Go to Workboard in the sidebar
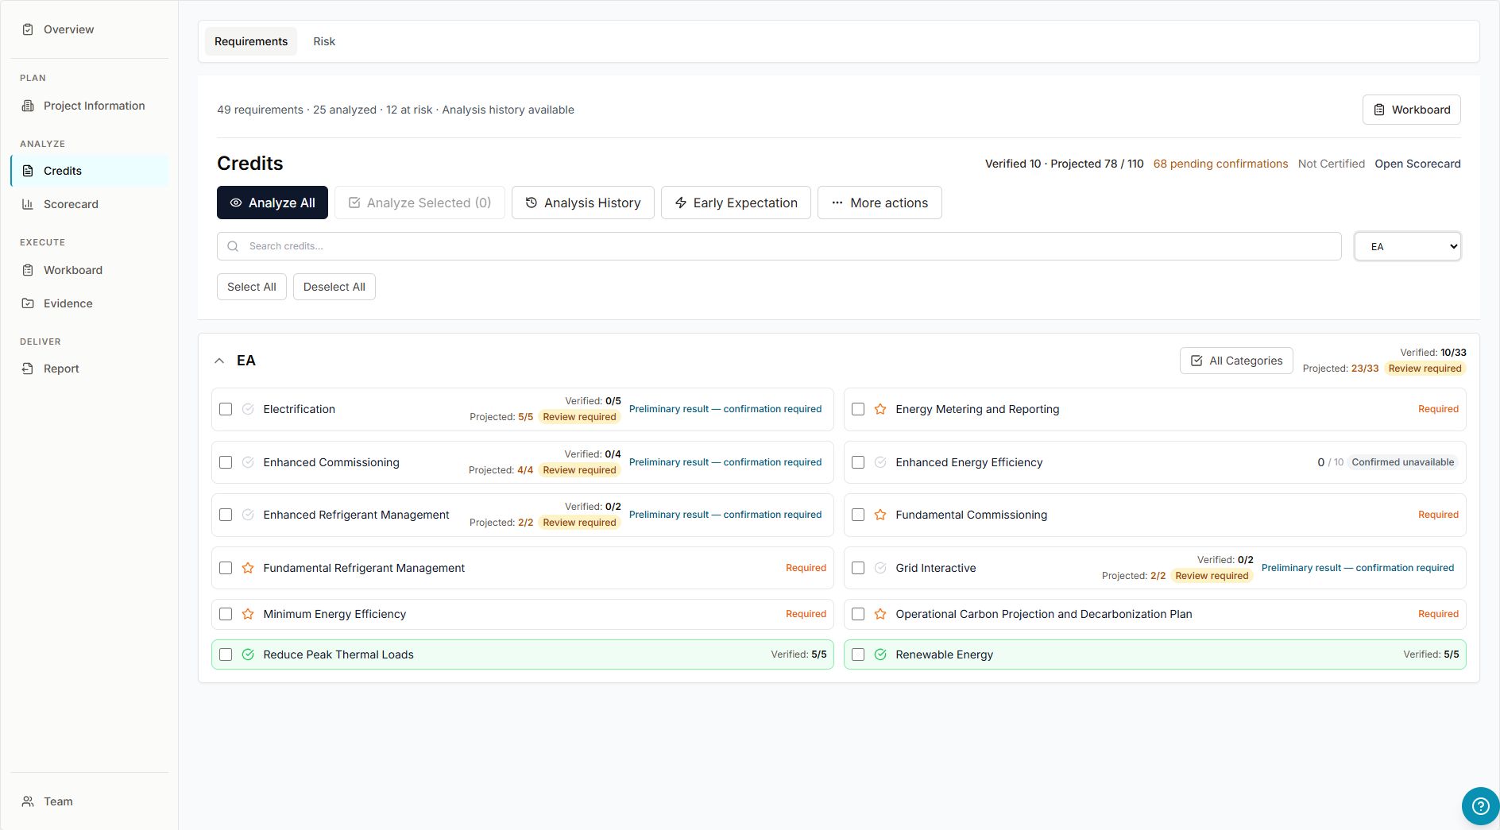Image resolution: width=1500 pixels, height=830 pixels. [x=90, y=270]
